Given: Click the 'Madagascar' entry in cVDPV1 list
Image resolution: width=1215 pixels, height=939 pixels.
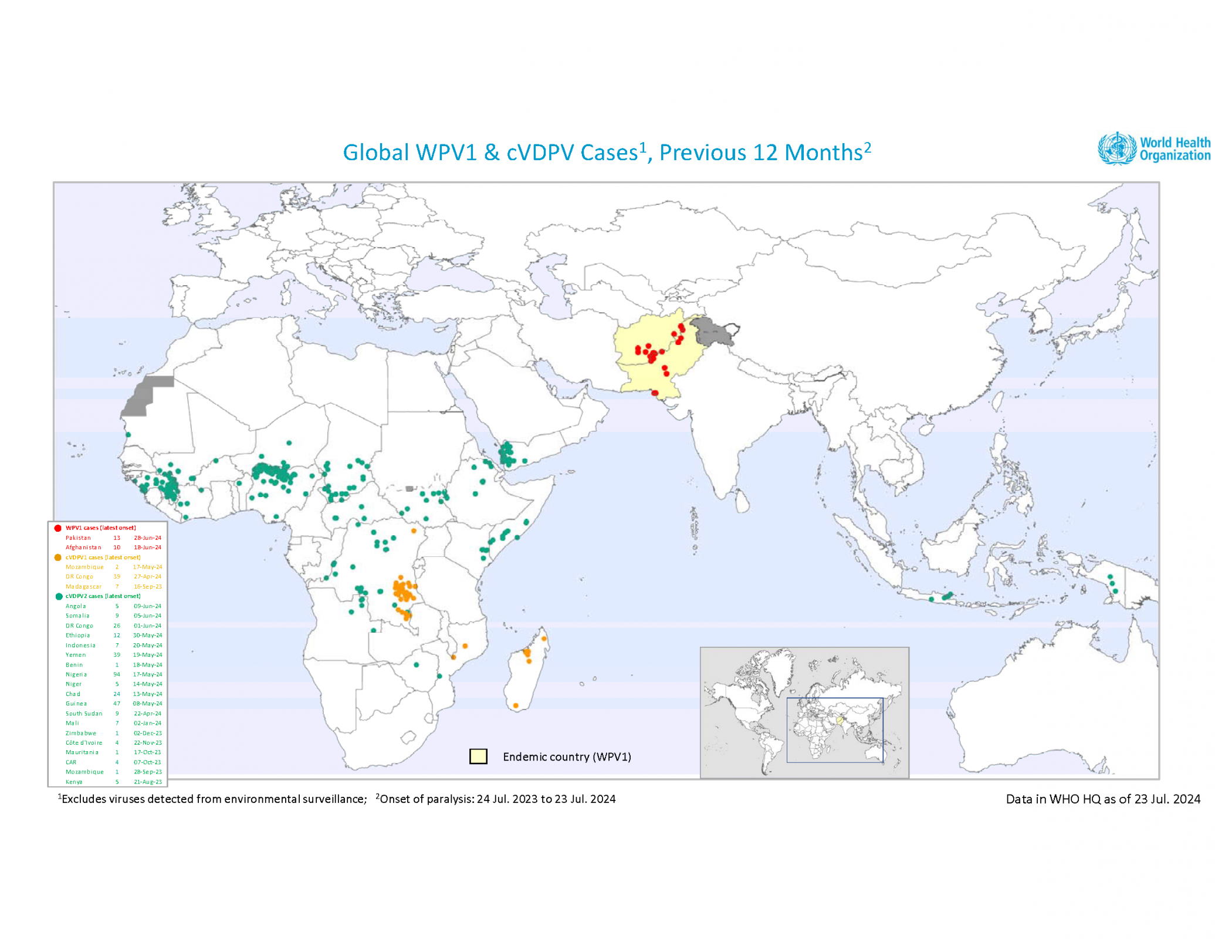Looking at the screenshot, I should point(83,587).
